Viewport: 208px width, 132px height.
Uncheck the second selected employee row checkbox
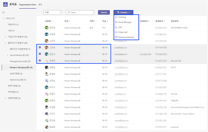(x=40, y=54)
